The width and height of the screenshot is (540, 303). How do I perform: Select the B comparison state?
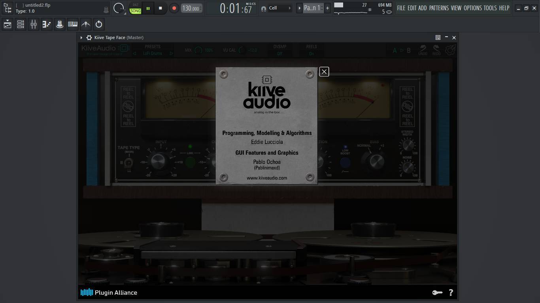409,50
